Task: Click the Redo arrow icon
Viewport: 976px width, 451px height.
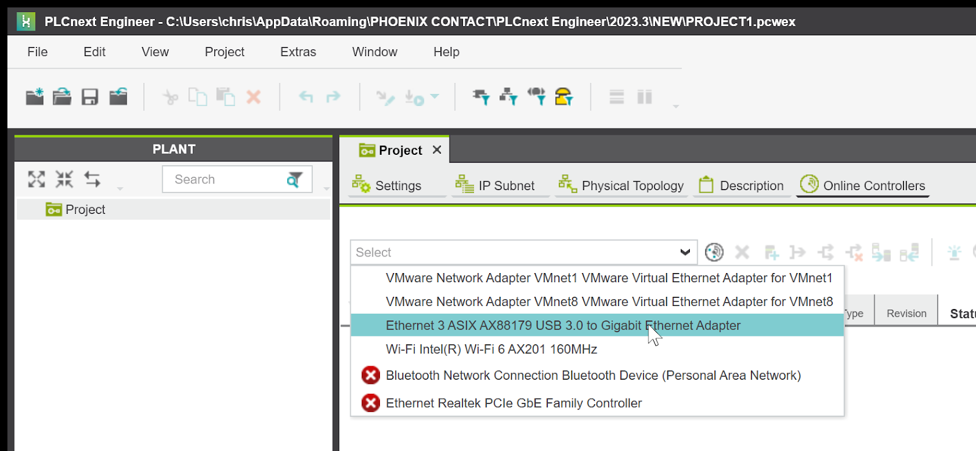Action: tap(333, 96)
